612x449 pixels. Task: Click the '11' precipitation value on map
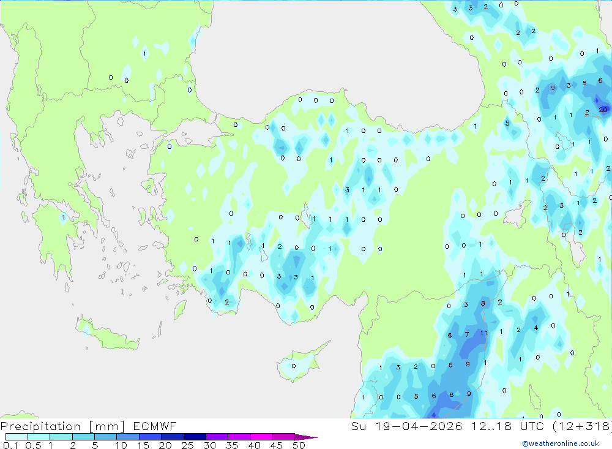pos(484,333)
